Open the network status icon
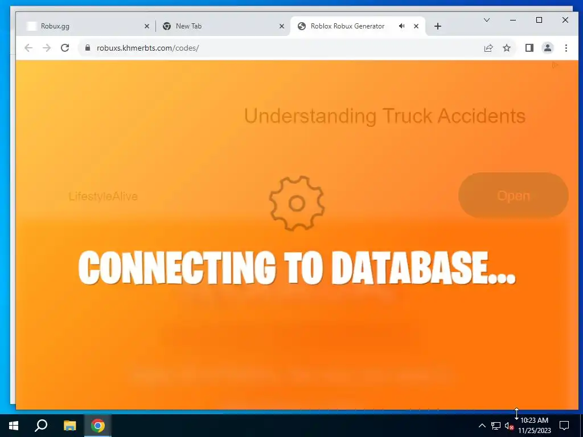The image size is (583, 437). pos(496,426)
